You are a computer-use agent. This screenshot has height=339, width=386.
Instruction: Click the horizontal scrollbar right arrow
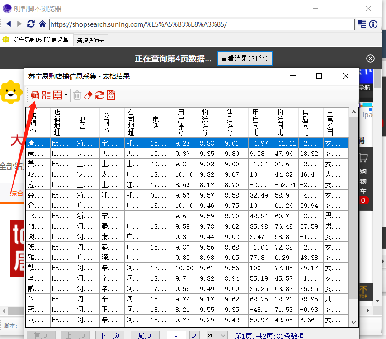click(368, 311)
